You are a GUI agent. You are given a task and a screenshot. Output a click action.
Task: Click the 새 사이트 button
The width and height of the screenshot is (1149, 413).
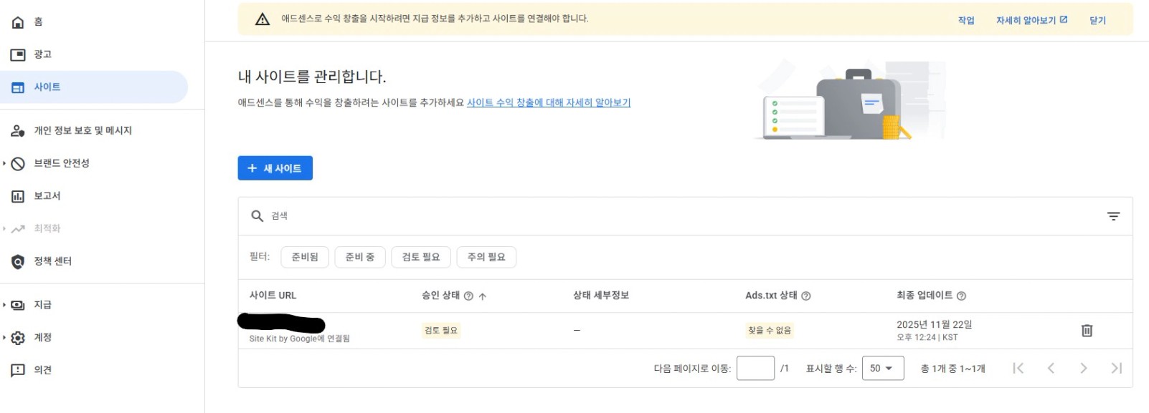275,168
